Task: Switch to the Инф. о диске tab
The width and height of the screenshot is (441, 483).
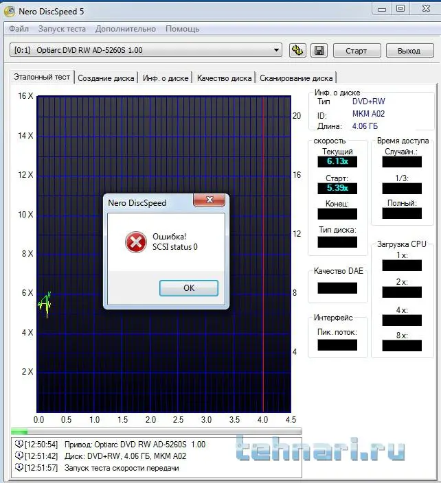Action: point(166,78)
